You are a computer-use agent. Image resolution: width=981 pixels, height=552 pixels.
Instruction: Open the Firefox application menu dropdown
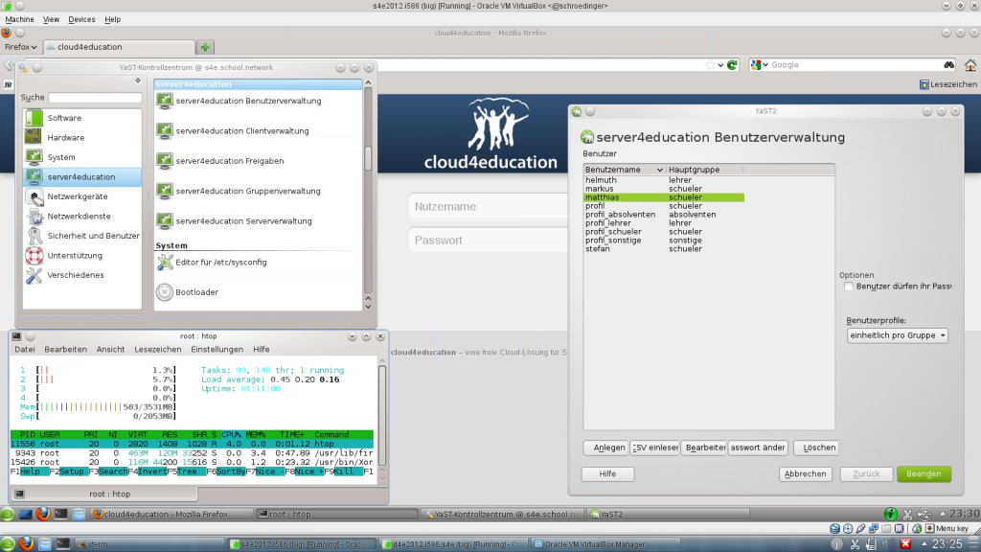tap(21, 47)
